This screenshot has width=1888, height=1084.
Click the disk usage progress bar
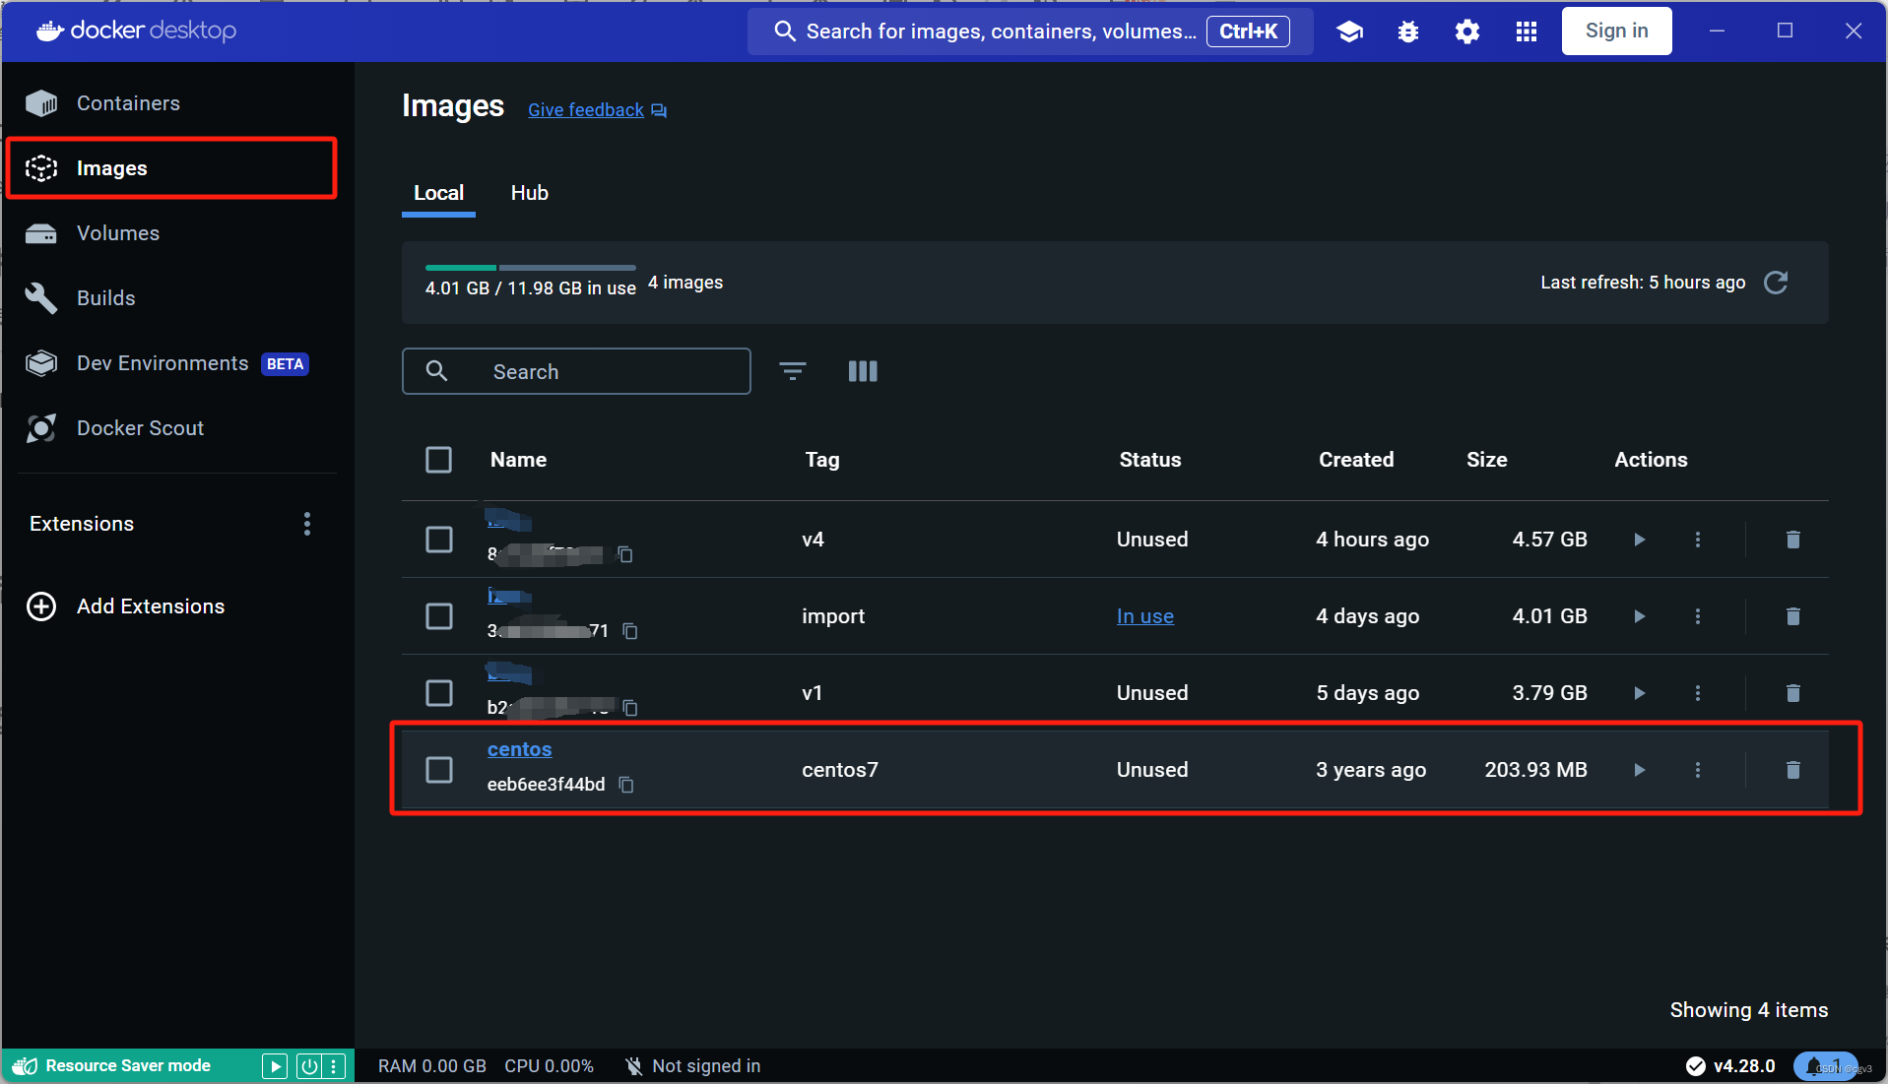coord(530,268)
